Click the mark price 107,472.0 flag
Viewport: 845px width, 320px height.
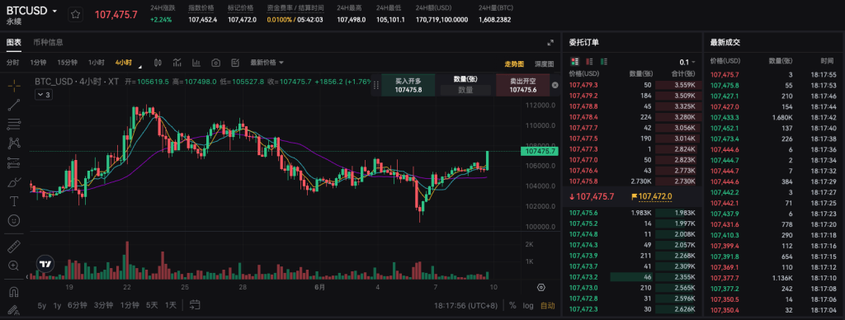pyautogui.click(x=651, y=196)
